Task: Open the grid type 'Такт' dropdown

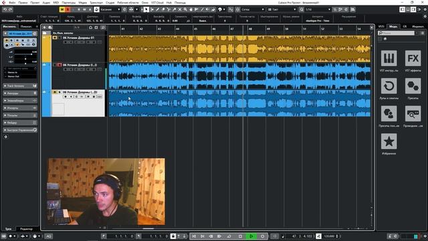Action: click(282, 9)
